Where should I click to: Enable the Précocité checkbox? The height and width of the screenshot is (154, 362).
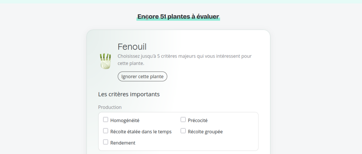[x=183, y=120]
